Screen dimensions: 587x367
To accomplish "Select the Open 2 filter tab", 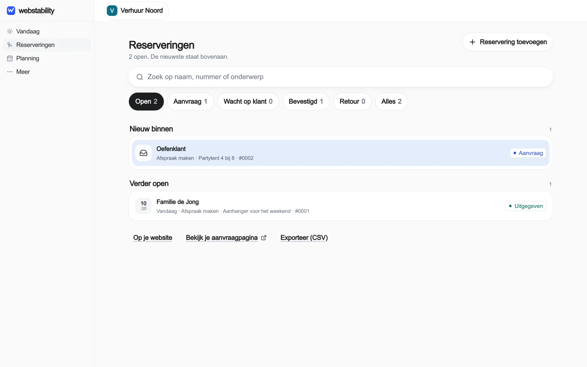I will (146, 102).
